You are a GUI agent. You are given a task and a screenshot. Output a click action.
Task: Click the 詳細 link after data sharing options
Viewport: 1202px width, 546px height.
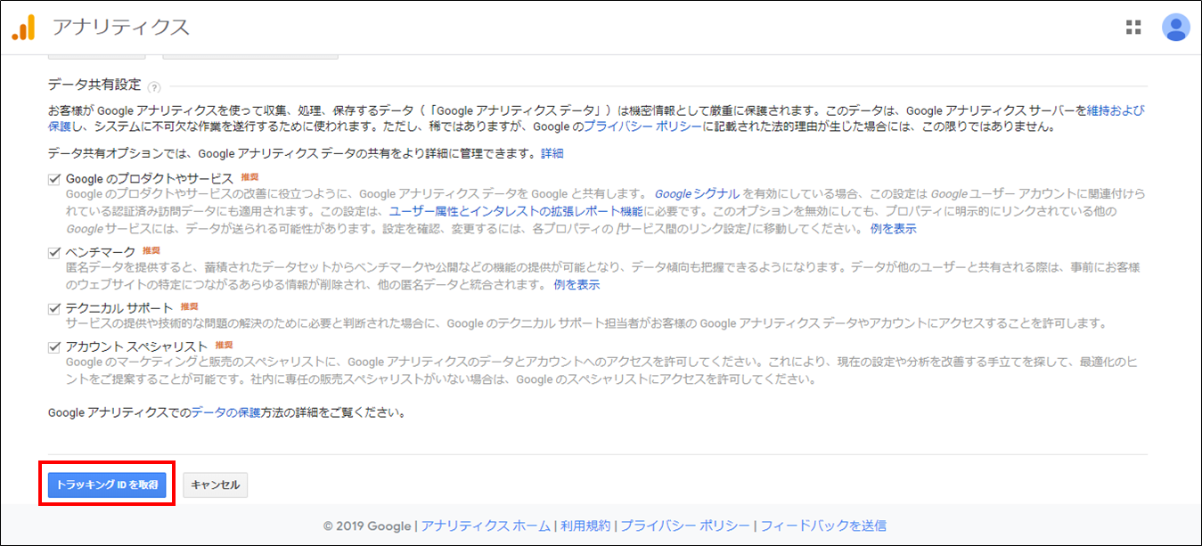(552, 154)
